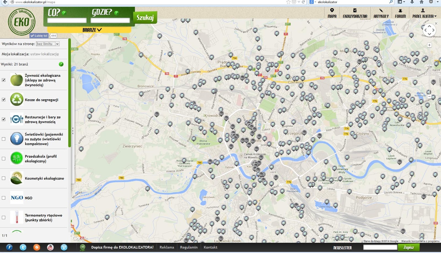Open the help icon next to GDZIE?

[116, 13]
